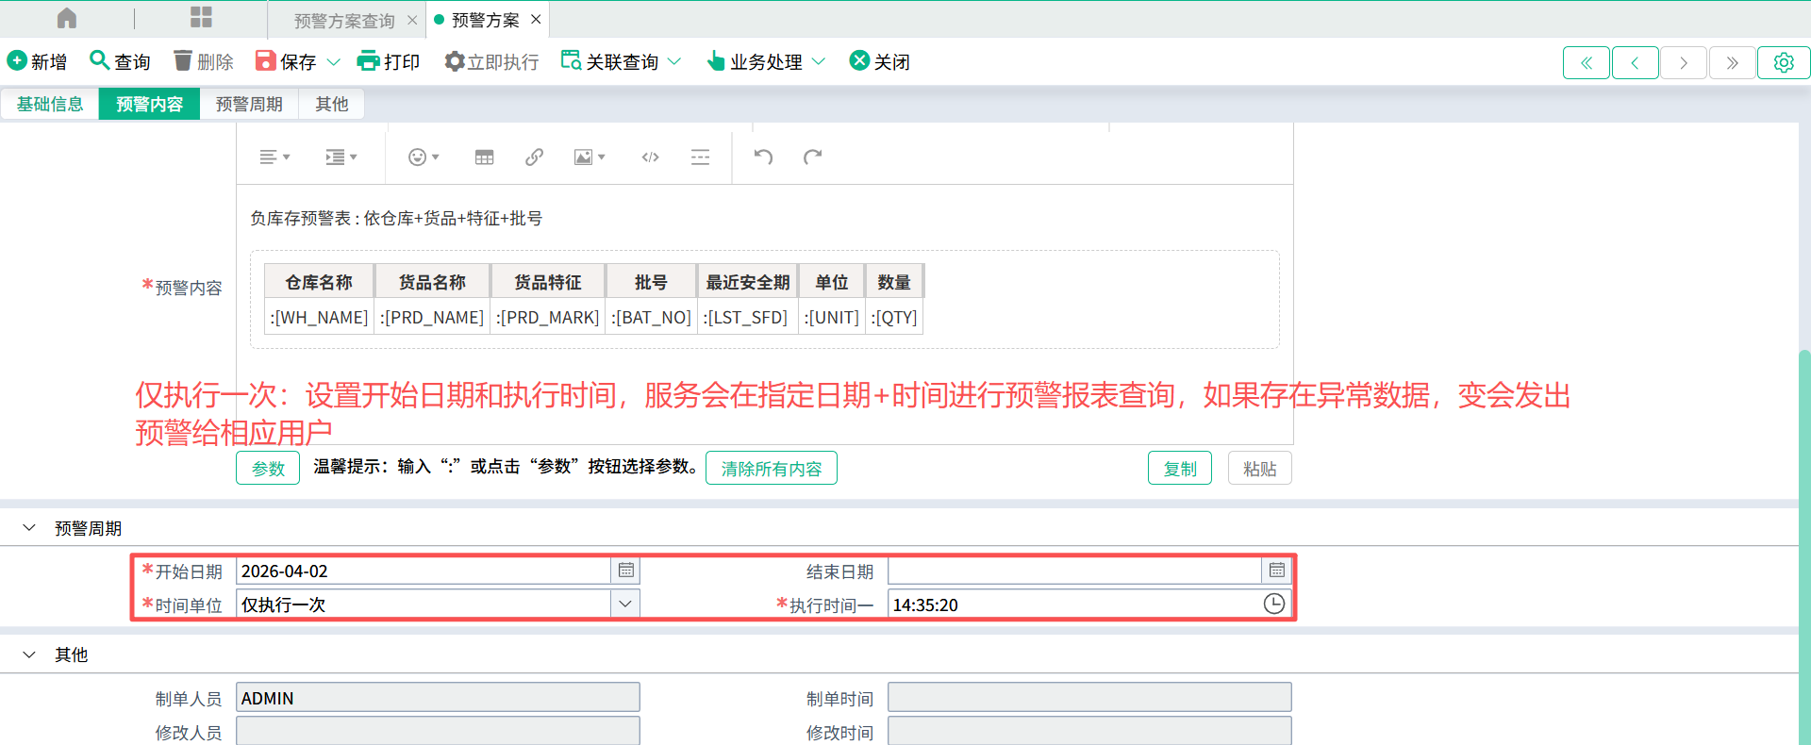Click the home icon in top bar

click(x=67, y=18)
